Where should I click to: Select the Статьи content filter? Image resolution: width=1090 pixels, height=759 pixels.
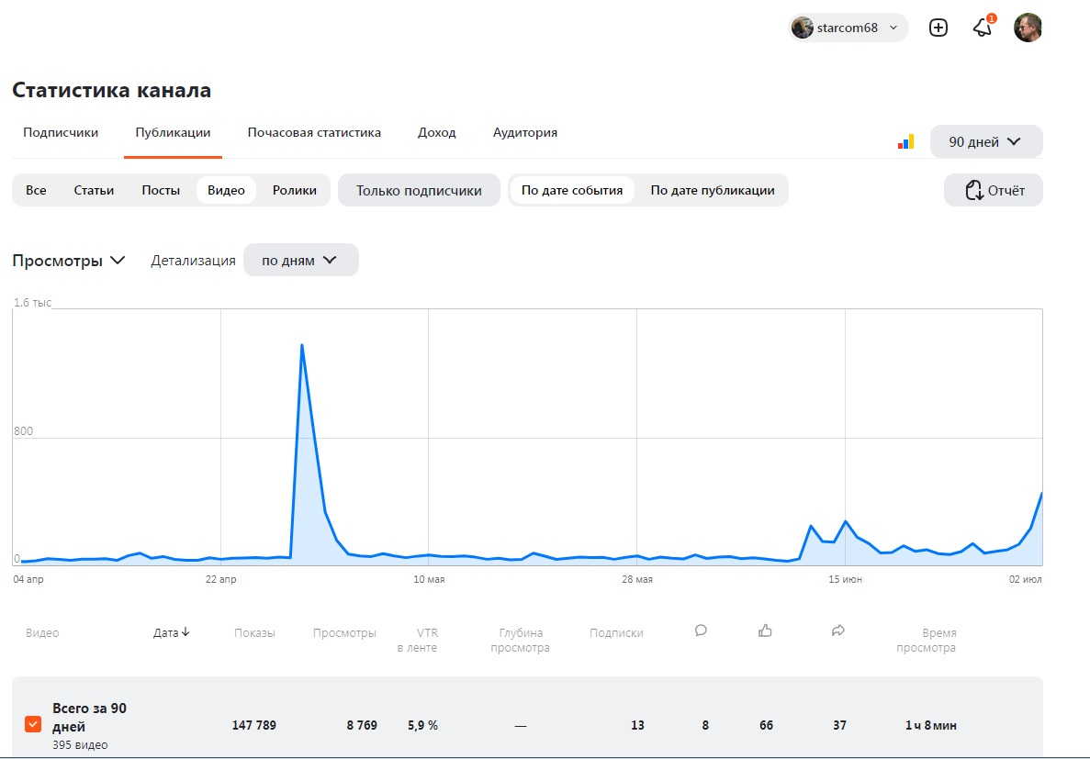(93, 190)
